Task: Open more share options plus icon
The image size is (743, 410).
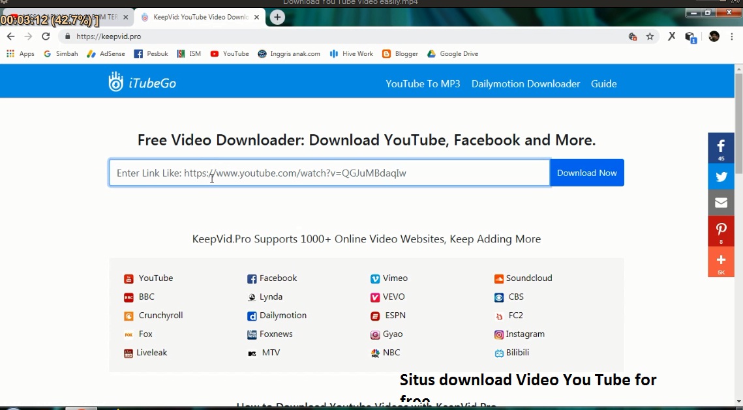Action: click(721, 262)
